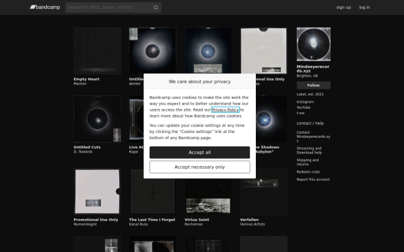This screenshot has width=404, height=252.
Task: Open the label's YouTube link
Action: pos(303,108)
